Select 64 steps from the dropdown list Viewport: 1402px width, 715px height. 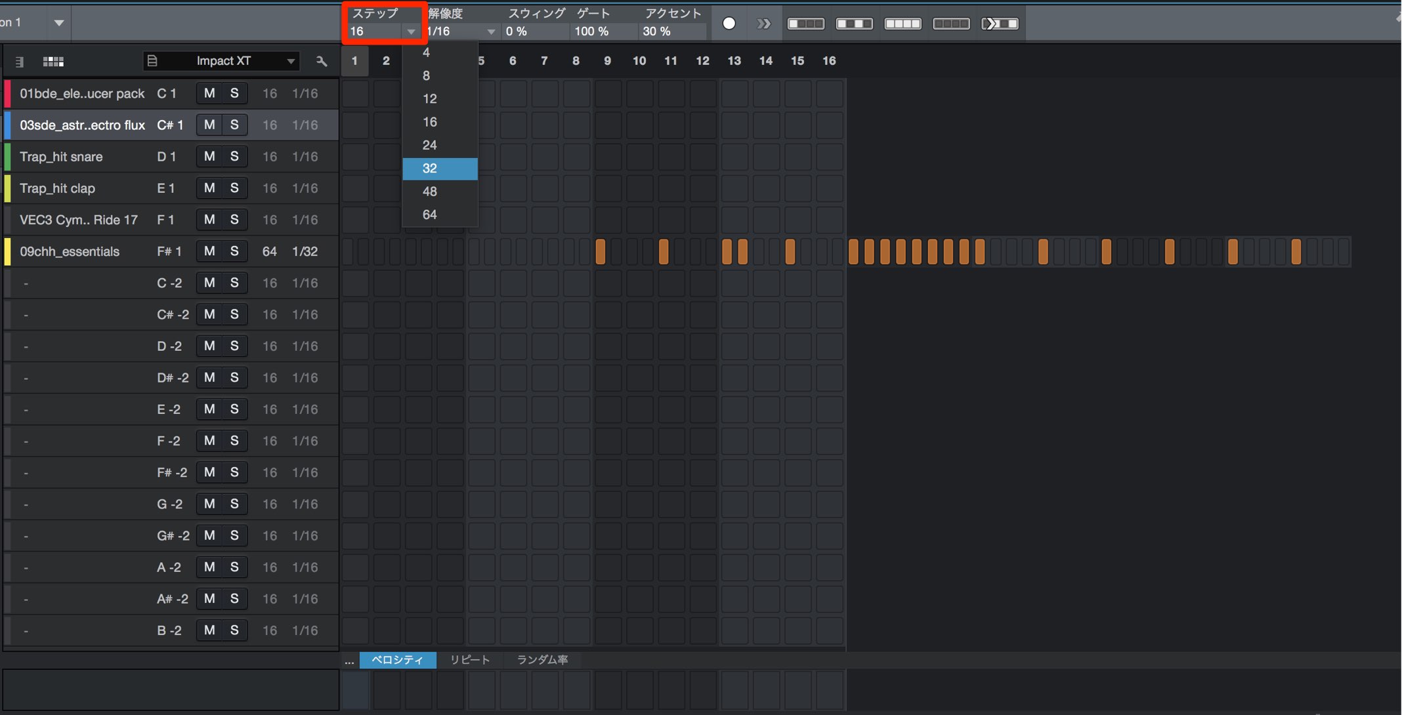click(440, 214)
